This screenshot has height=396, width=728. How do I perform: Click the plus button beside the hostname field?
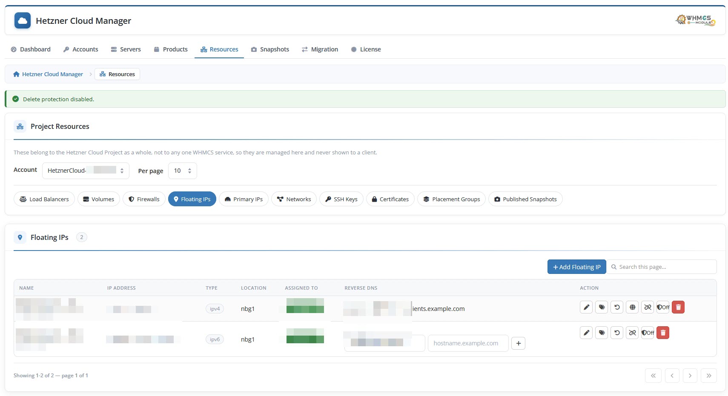pyautogui.click(x=518, y=343)
